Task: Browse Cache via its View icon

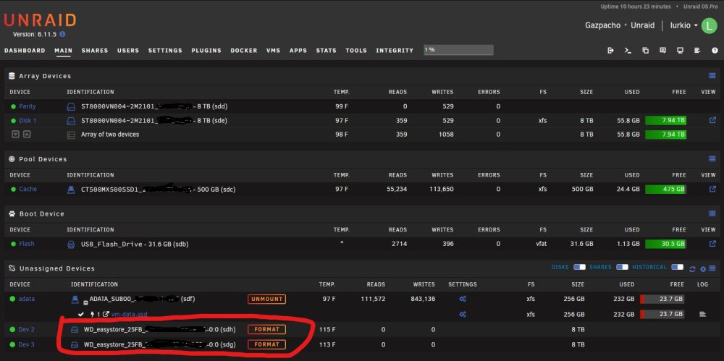Action: (712, 189)
